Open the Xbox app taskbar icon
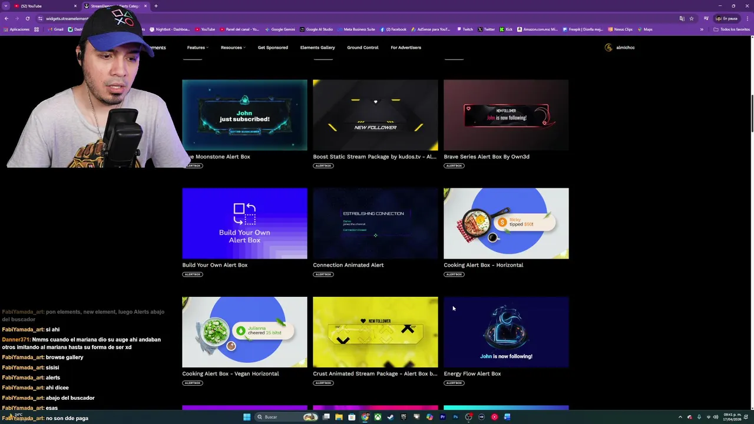 point(378,417)
